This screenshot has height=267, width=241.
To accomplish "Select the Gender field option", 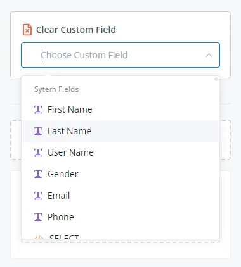I will pos(120,174).
